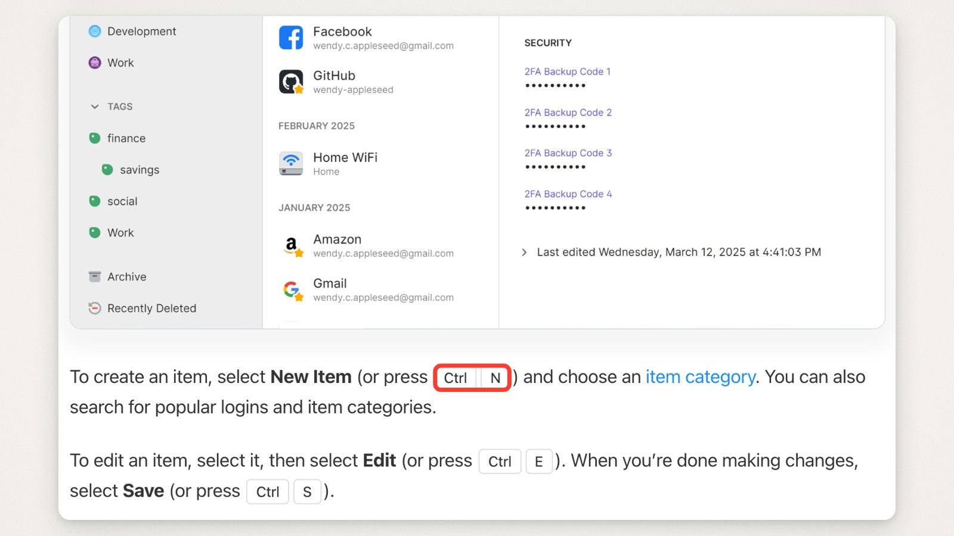Collapse the TAGS section chevron
This screenshot has height=536, width=954.
coord(95,107)
